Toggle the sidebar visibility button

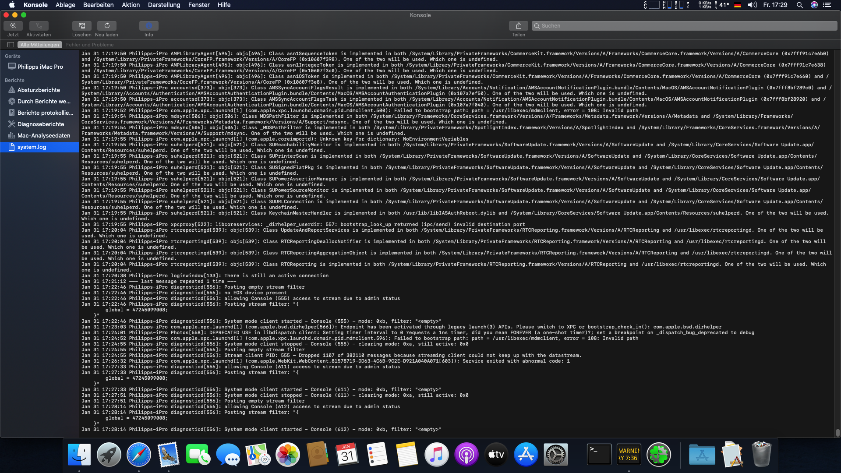tap(11, 45)
